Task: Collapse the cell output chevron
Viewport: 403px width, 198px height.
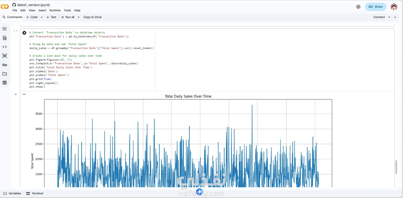Action: (16, 94)
